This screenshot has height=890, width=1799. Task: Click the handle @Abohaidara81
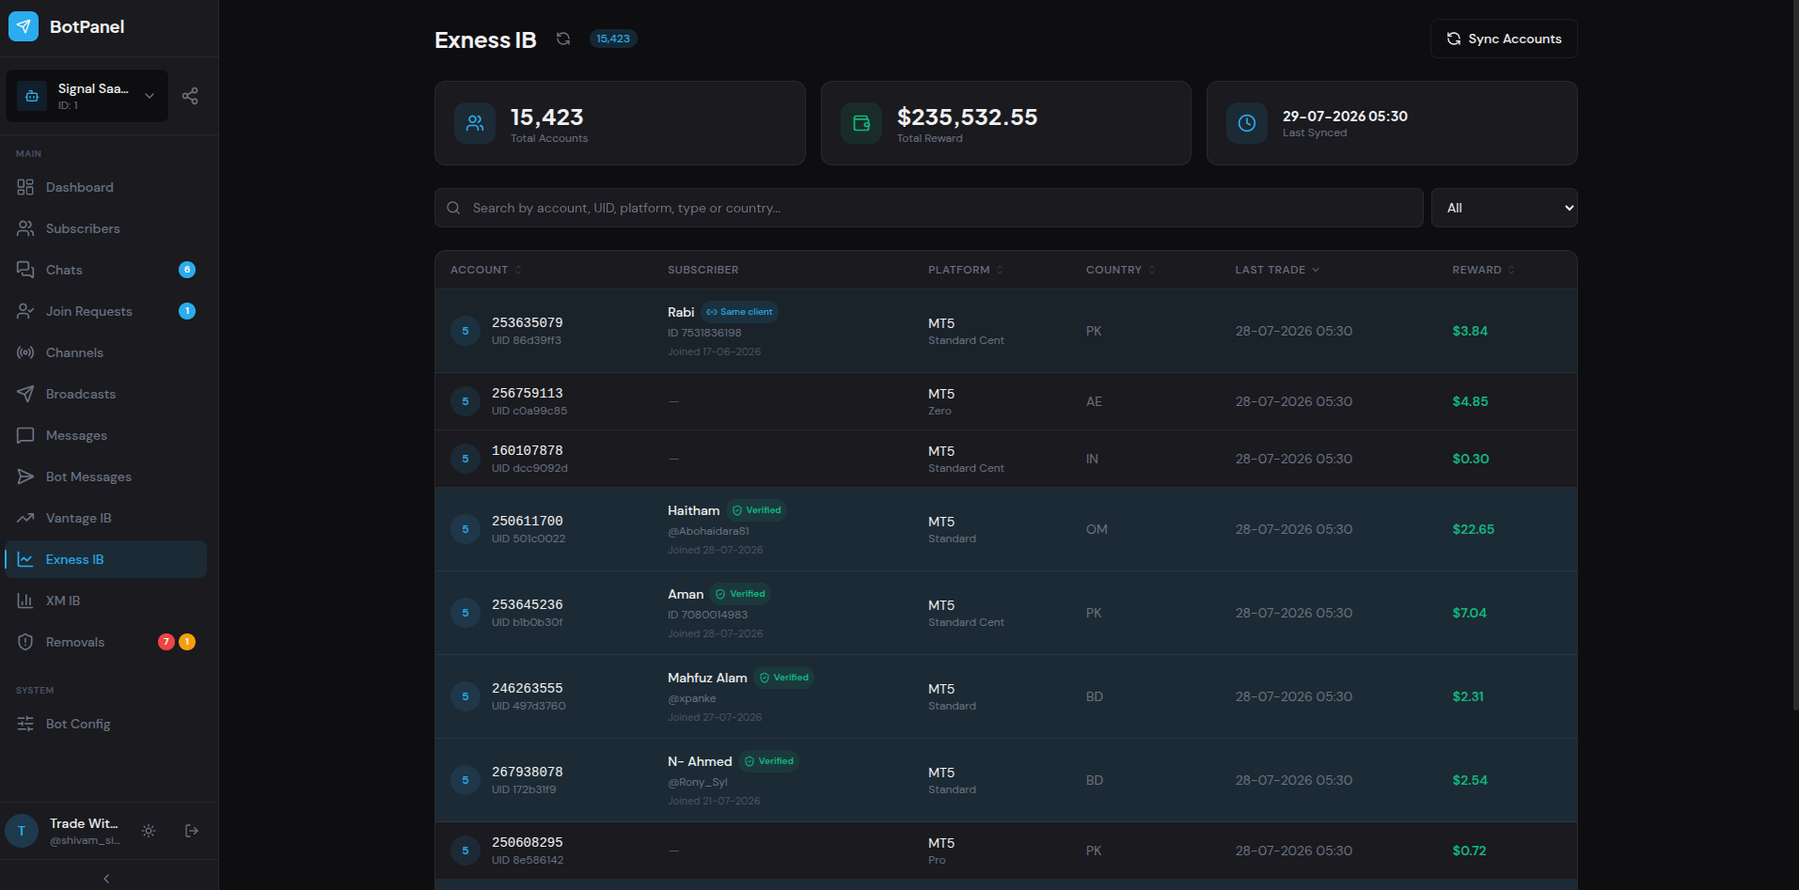(708, 531)
